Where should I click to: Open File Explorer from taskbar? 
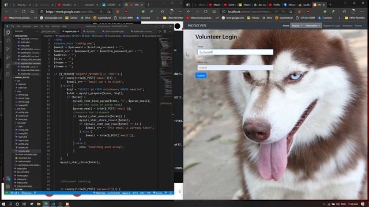click(39, 204)
